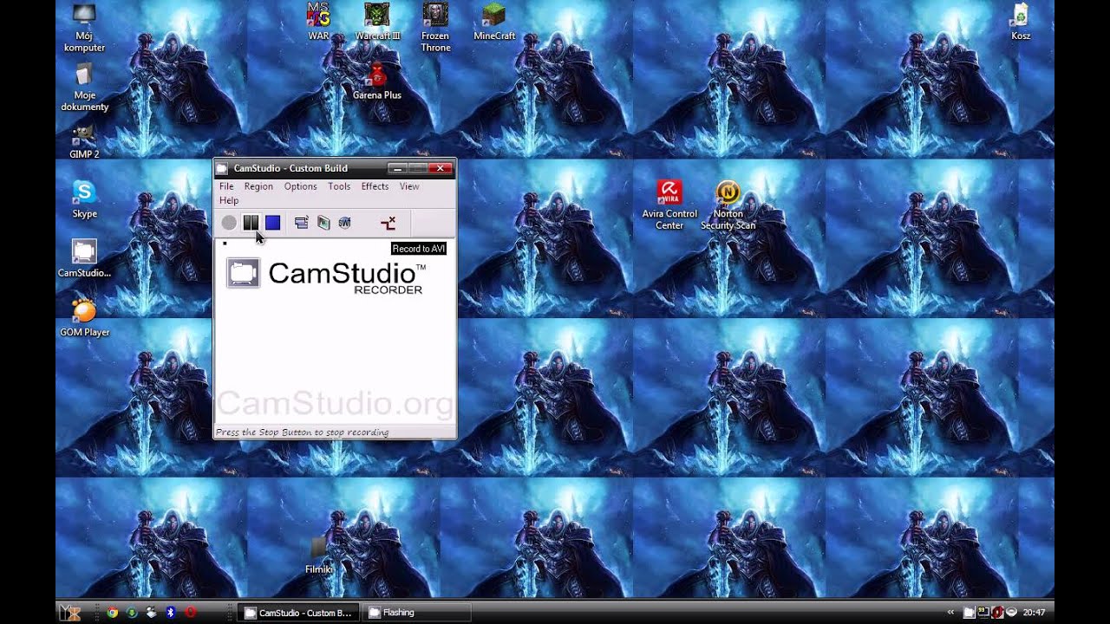The width and height of the screenshot is (1110, 624).
Task: Open the Help menu
Action: point(229,200)
